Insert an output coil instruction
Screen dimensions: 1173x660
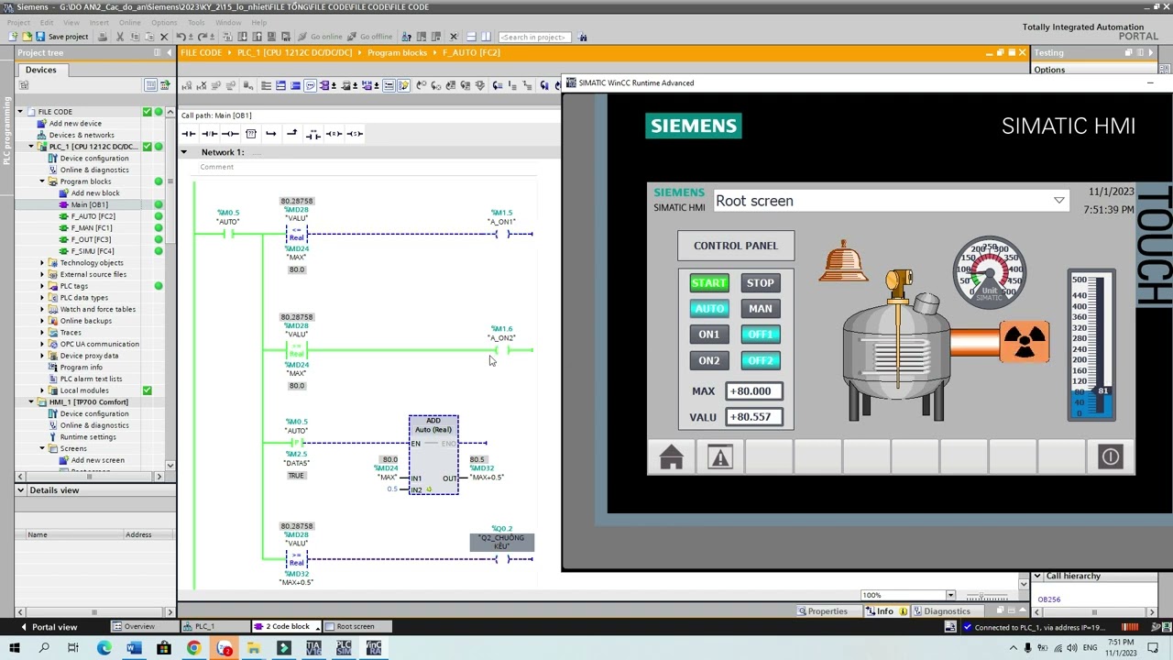(230, 134)
